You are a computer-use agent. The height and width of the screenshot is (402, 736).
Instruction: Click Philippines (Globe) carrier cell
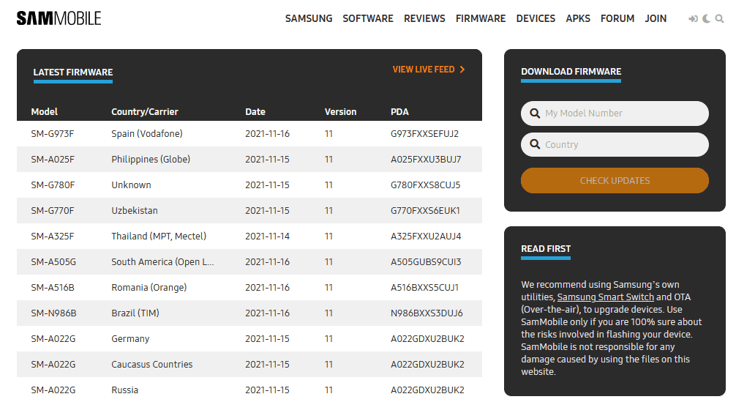[x=151, y=159]
